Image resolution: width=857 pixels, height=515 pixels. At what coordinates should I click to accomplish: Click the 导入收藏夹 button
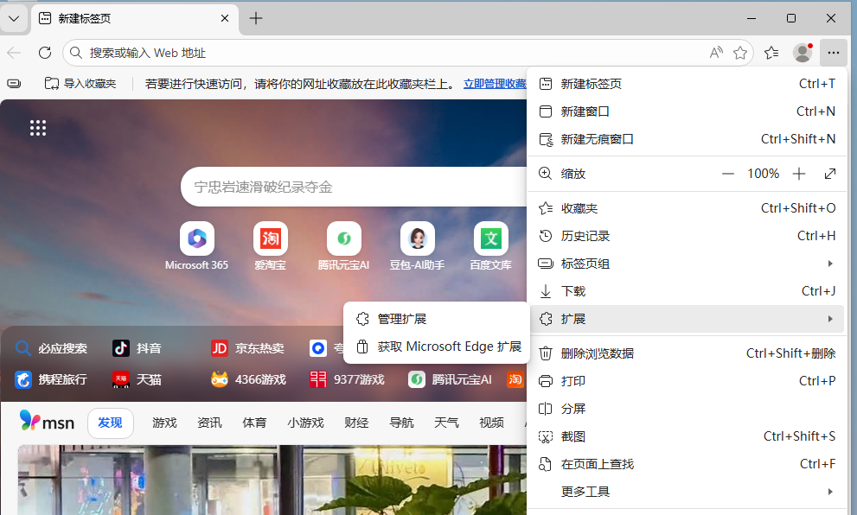[x=80, y=84]
